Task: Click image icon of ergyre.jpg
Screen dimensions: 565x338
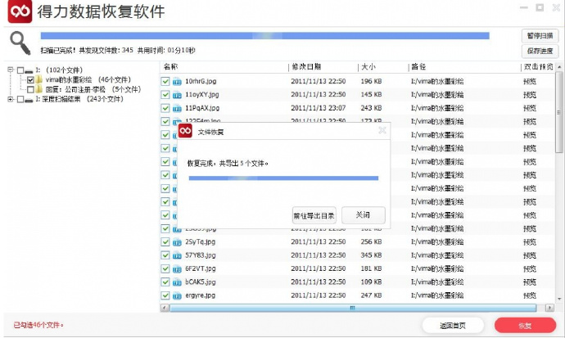Action: (x=177, y=296)
